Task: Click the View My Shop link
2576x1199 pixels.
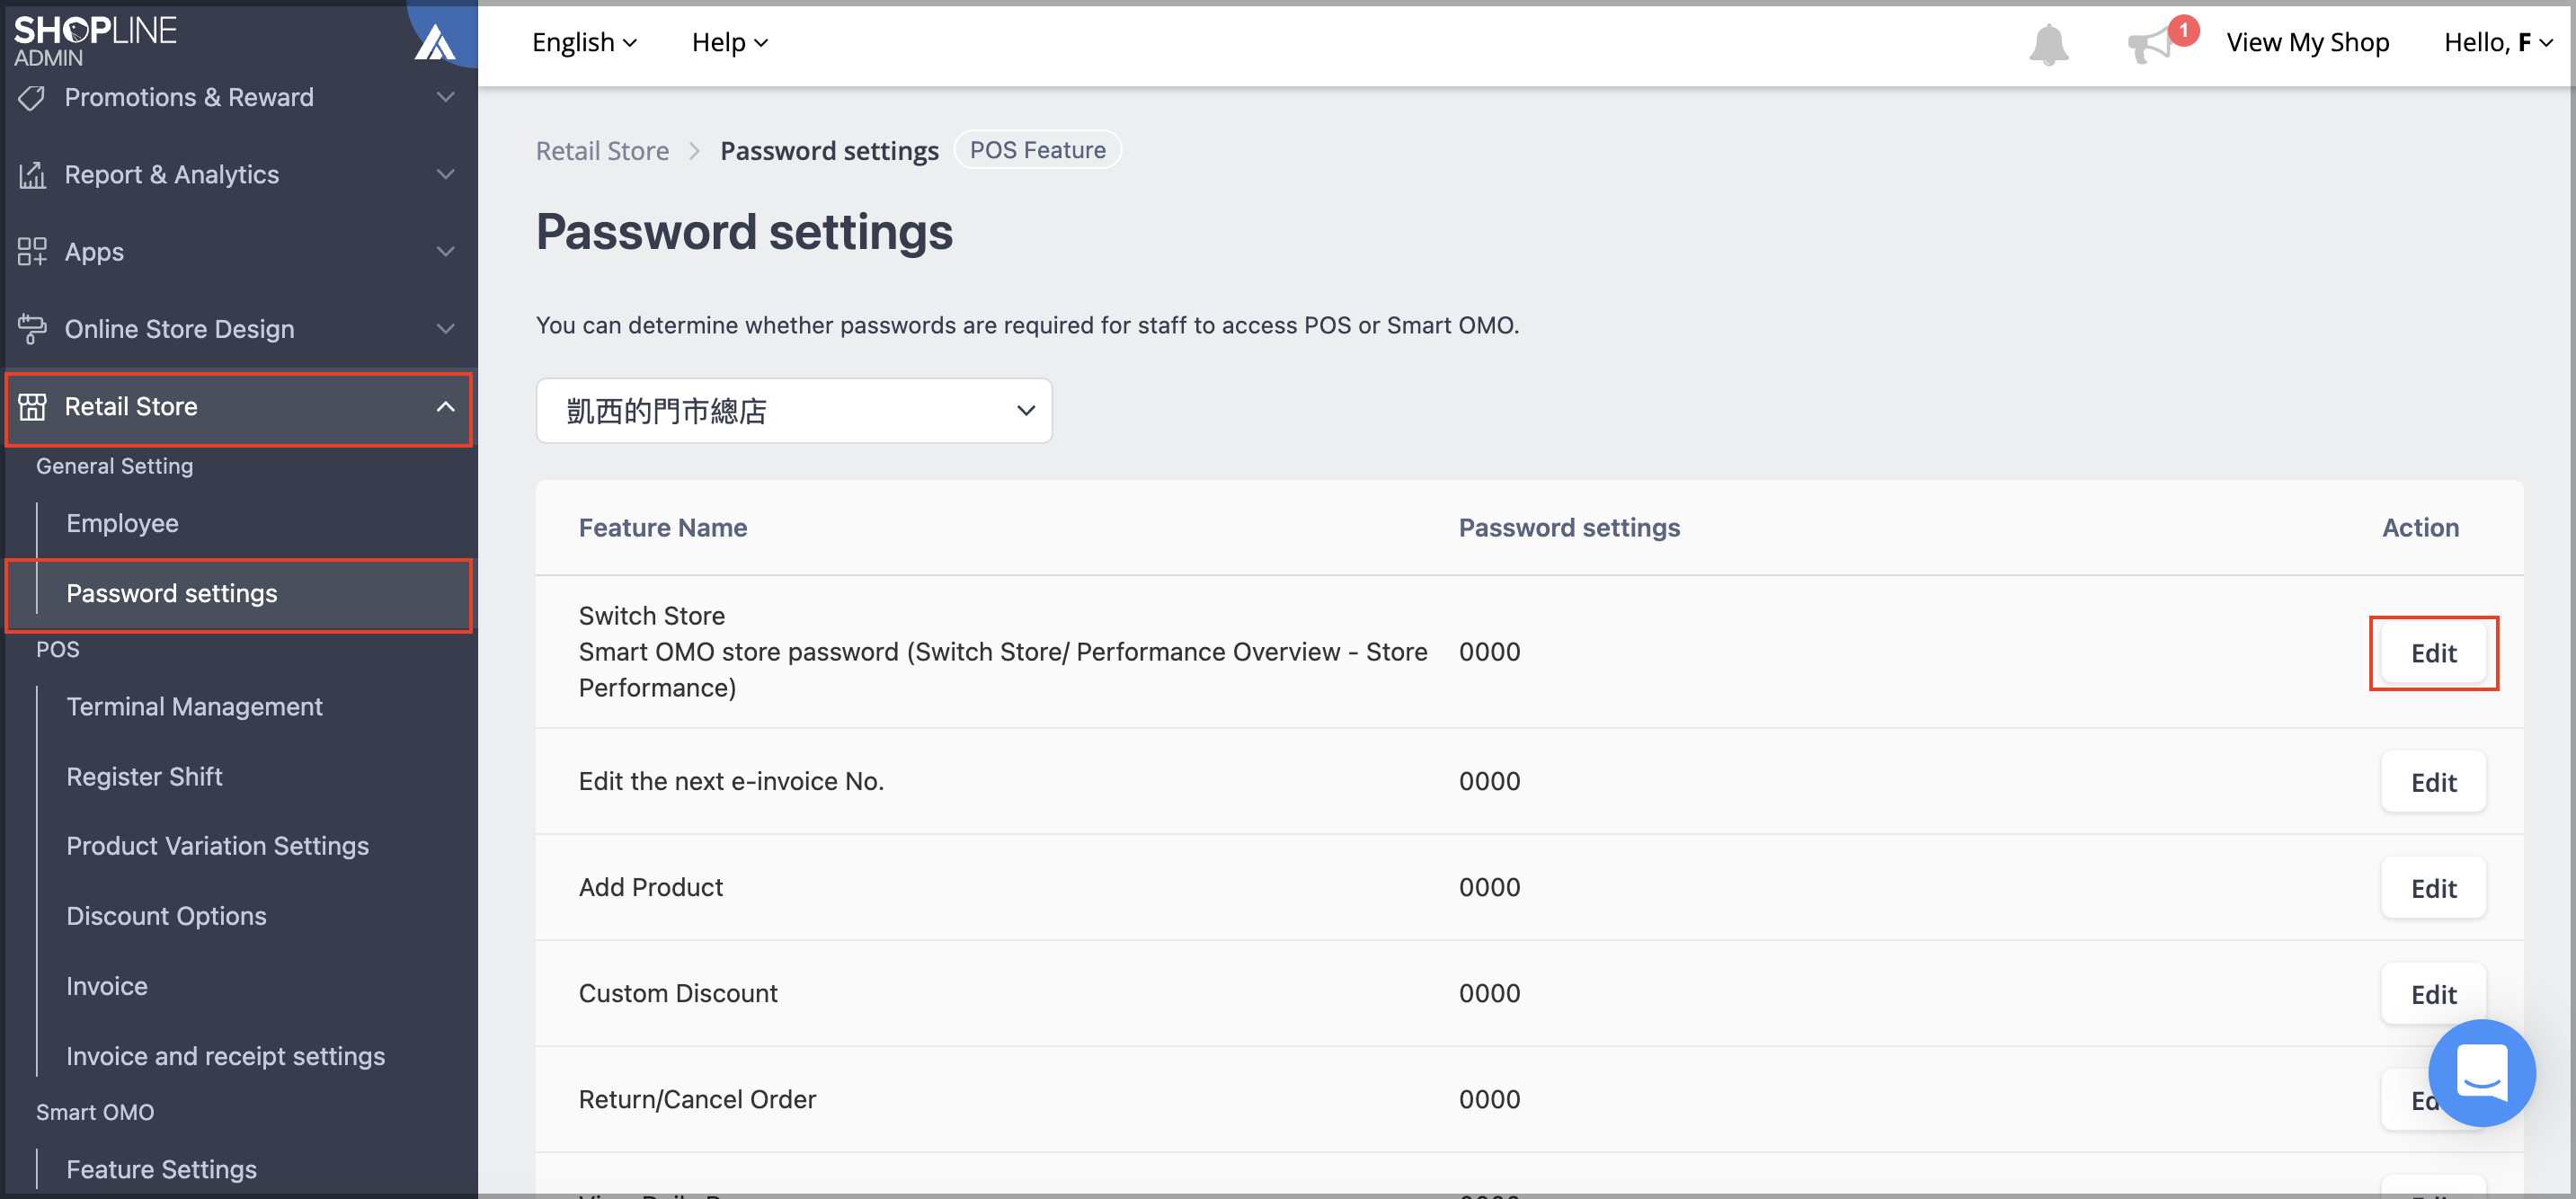Action: [x=2307, y=42]
